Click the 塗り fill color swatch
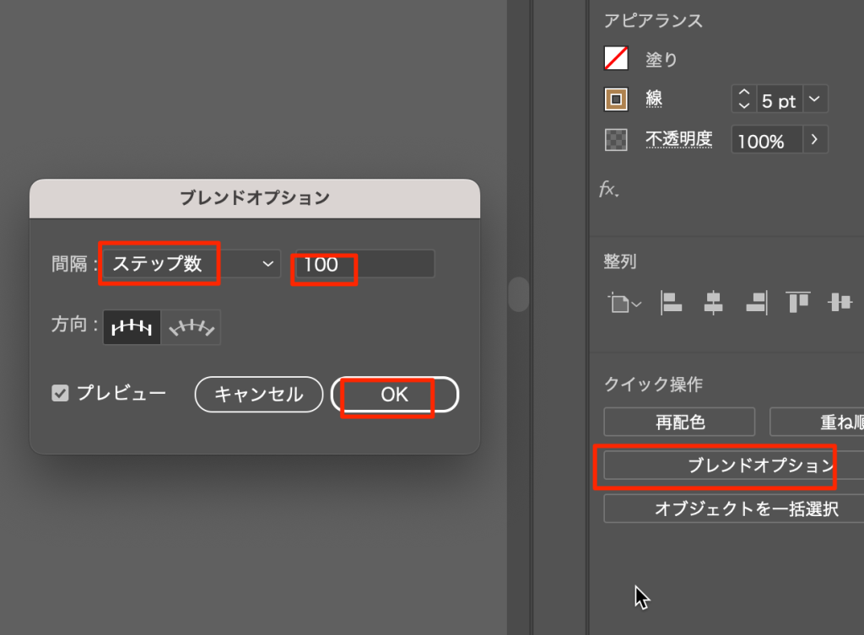Image resolution: width=864 pixels, height=635 pixels. click(x=616, y=59)
